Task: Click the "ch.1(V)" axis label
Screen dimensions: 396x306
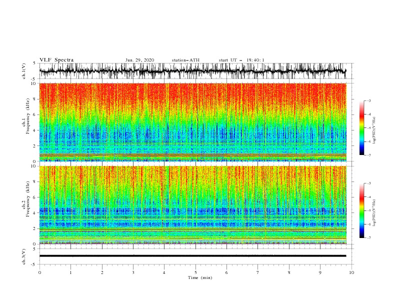Action: coord(24,71)
